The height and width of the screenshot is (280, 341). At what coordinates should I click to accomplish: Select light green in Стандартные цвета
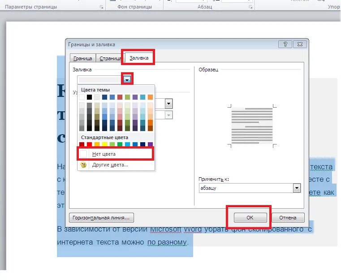tap(112, 144)
